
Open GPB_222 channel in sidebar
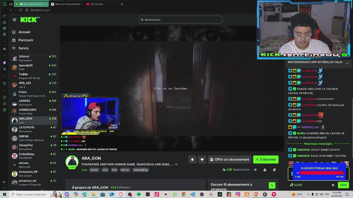point(34,85)
